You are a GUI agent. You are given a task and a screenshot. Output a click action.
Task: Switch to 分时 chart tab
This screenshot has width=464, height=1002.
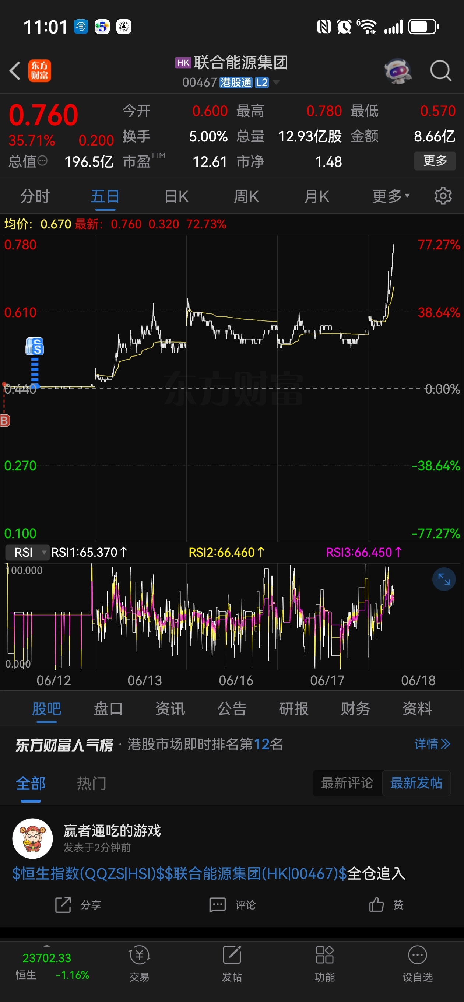[35, 196]
